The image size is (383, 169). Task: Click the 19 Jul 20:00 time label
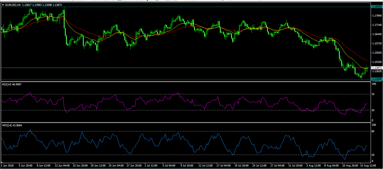point(242,166)
